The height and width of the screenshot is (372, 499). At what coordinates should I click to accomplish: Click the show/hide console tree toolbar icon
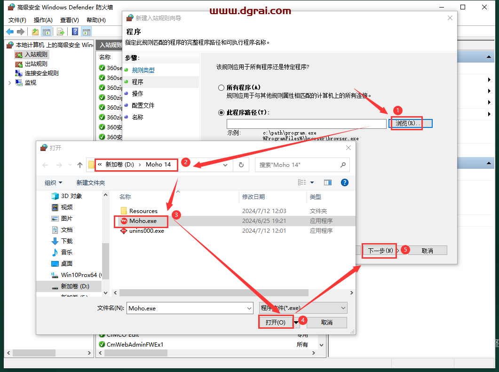47,32
